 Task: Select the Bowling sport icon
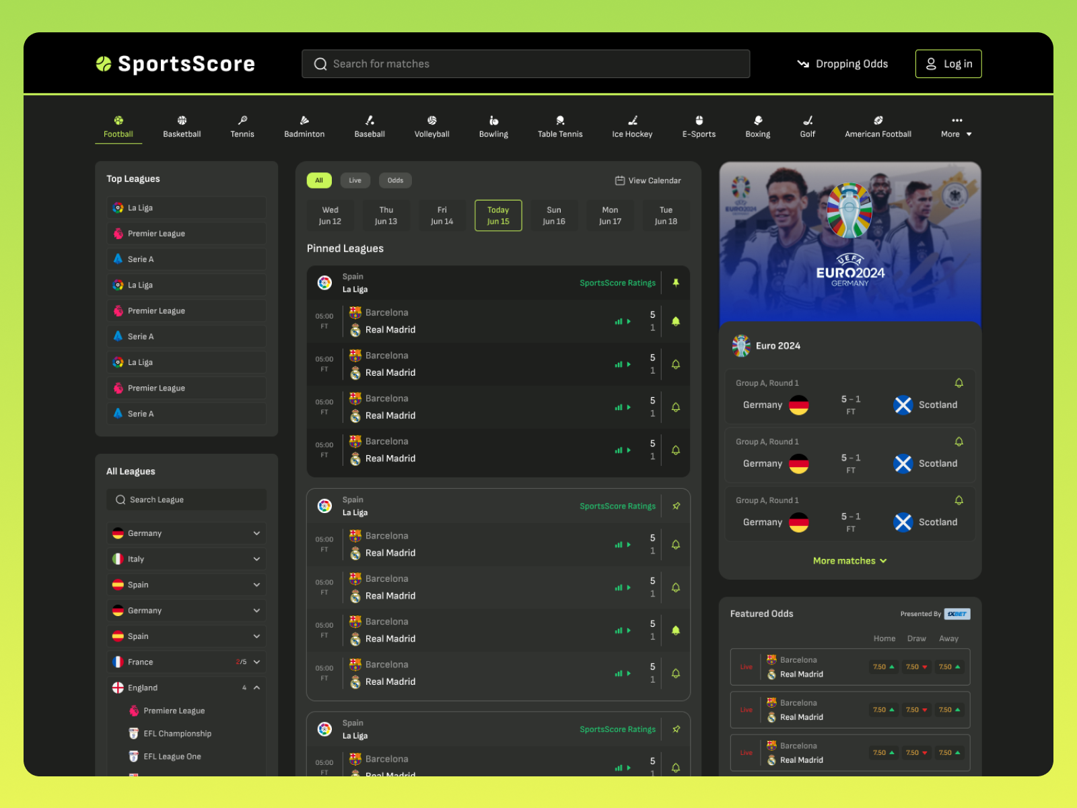493,121
